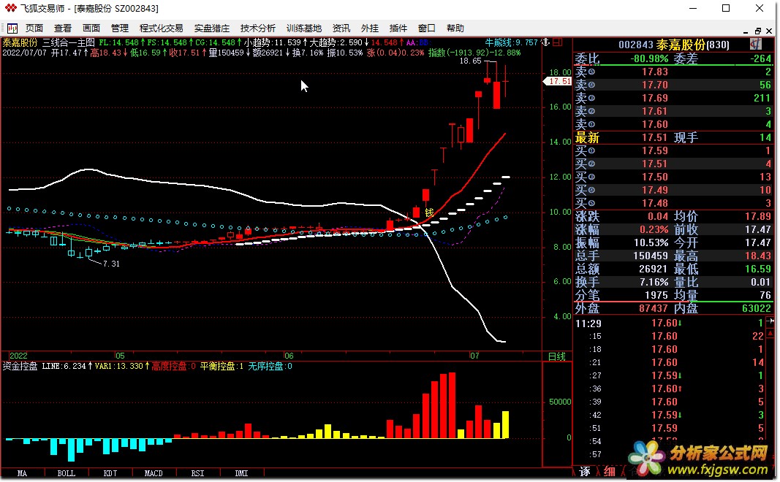Click the 日线 period label

tap(556, 356)
